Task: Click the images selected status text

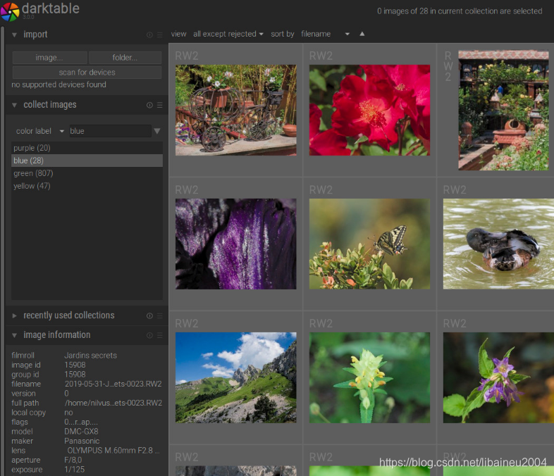Action: click(460, 11)
